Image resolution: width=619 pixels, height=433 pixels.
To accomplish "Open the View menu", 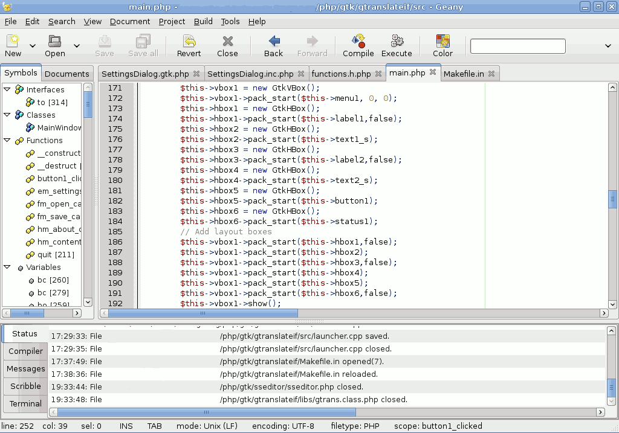I will (x=92, y=21).
